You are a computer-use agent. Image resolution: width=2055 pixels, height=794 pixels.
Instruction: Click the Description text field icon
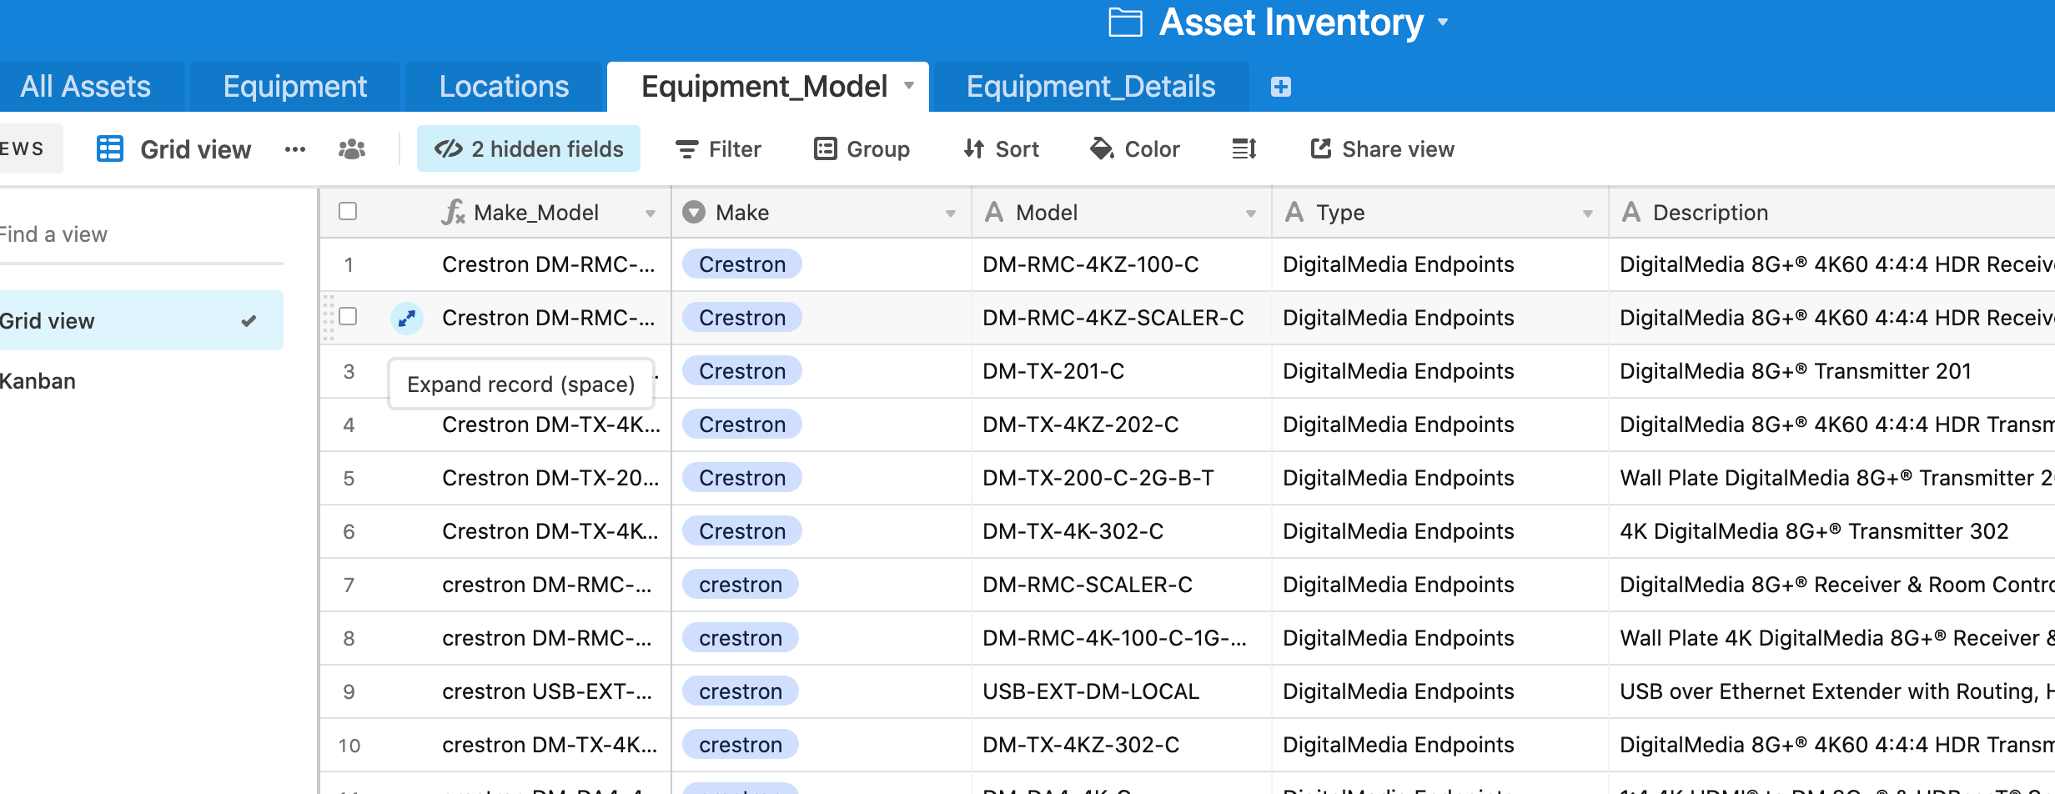pyautogui.click(x=1631, y=212)
